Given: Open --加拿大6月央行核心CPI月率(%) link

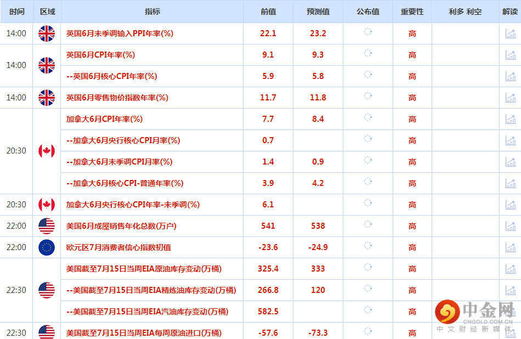Looking at the screenshot, I should (x=123, y=140).
